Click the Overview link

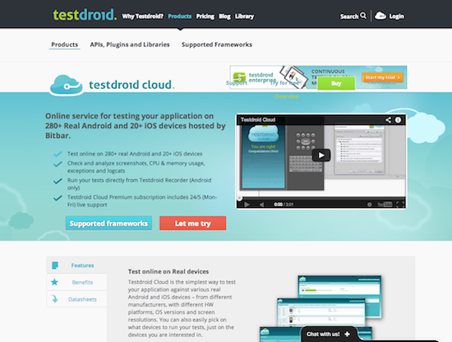tap(287, 97)
